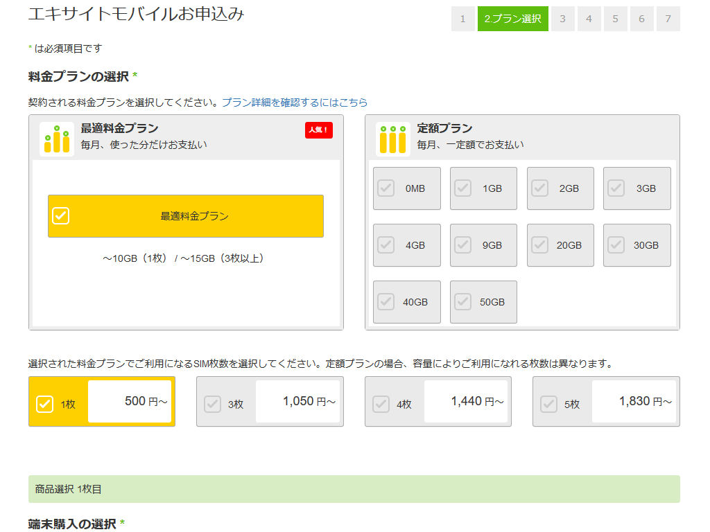
Task: Click the 商品選択 1枚目 green bar
Action: click(x=354, y=489)
